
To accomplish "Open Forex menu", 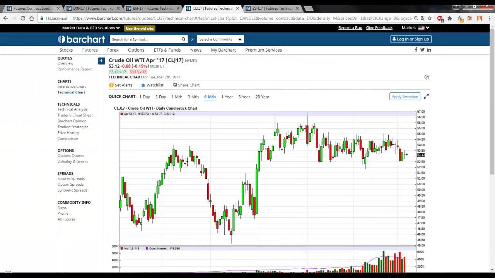I will [113, 50].
